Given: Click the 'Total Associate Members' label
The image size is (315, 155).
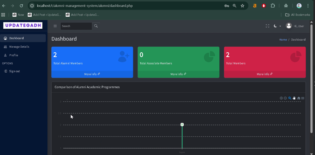Looking at the screenshot, I should click(156, 63).
